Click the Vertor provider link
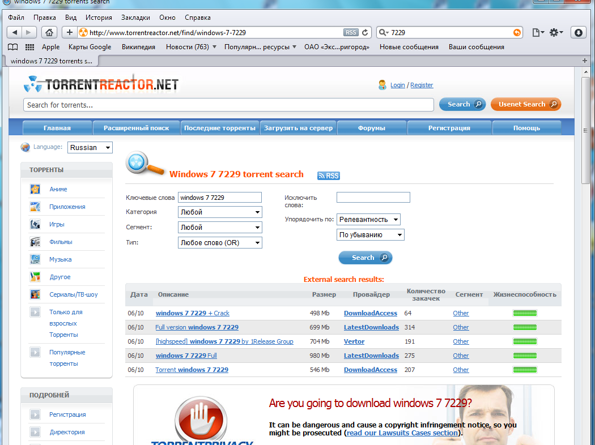This screenshot has width=595, height=445. pyautogui.click(x=354, y=341)
